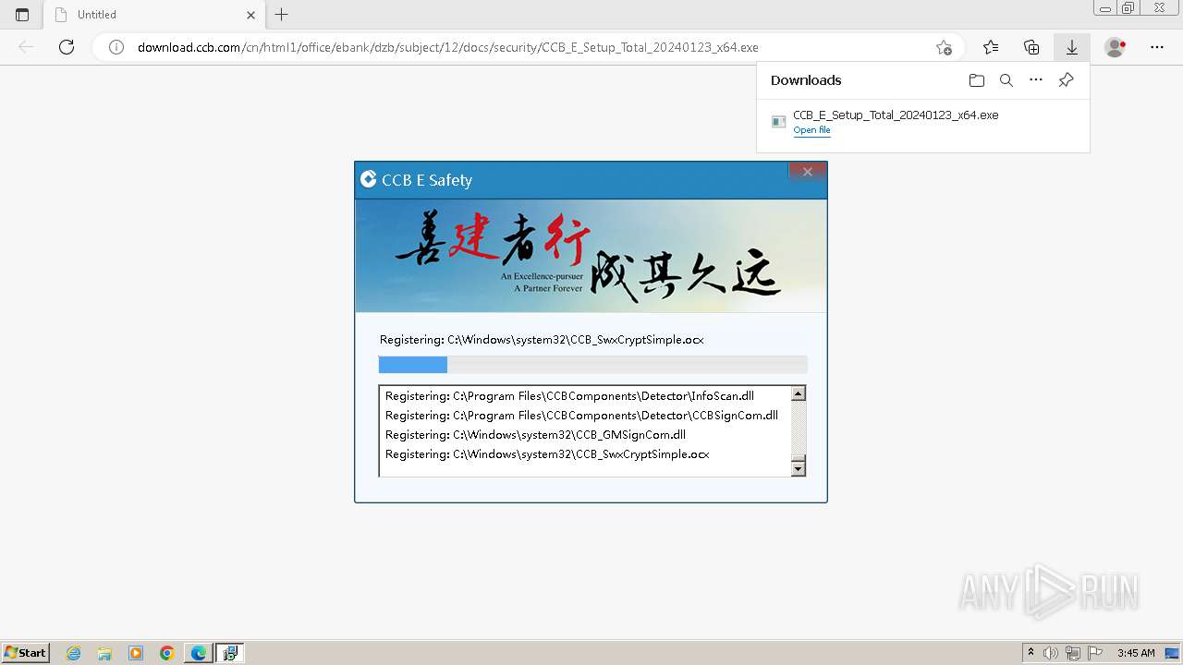
Task: Open the browser profile icon
Action: coord(1116,47)
